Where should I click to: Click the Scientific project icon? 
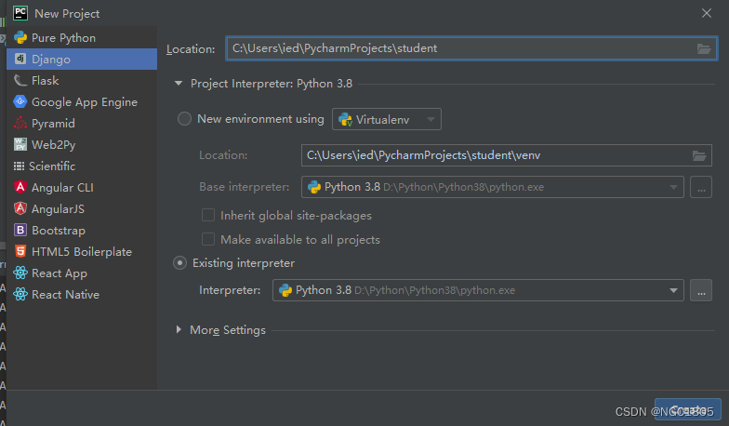coord(19,166)
